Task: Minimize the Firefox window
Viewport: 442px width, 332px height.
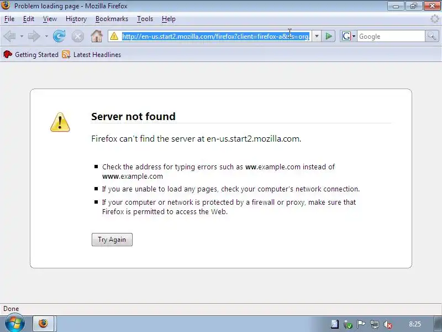Action: coord(396,6)
